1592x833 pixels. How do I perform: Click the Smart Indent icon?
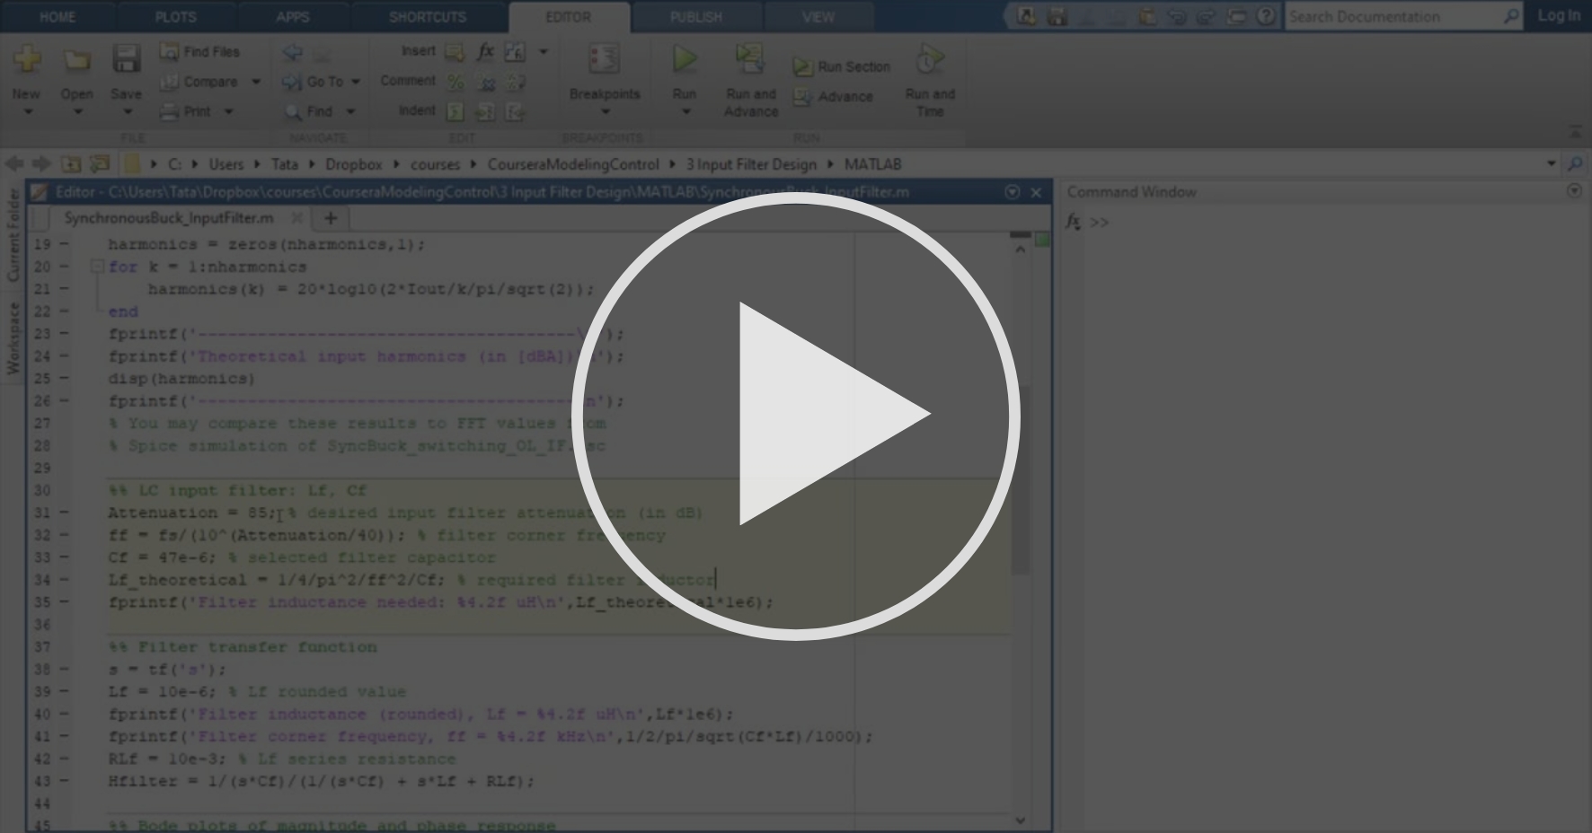(x=455, y=111)
